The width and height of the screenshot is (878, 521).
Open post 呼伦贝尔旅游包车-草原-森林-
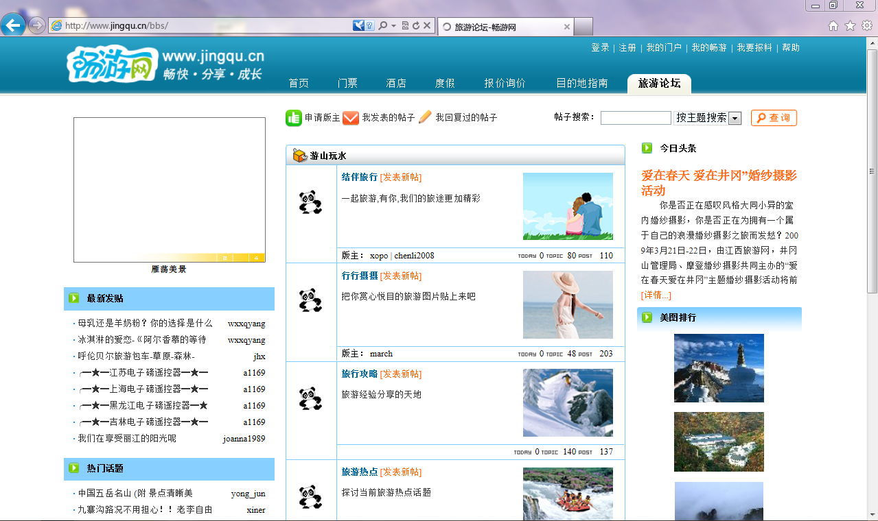tap(136, 356)
